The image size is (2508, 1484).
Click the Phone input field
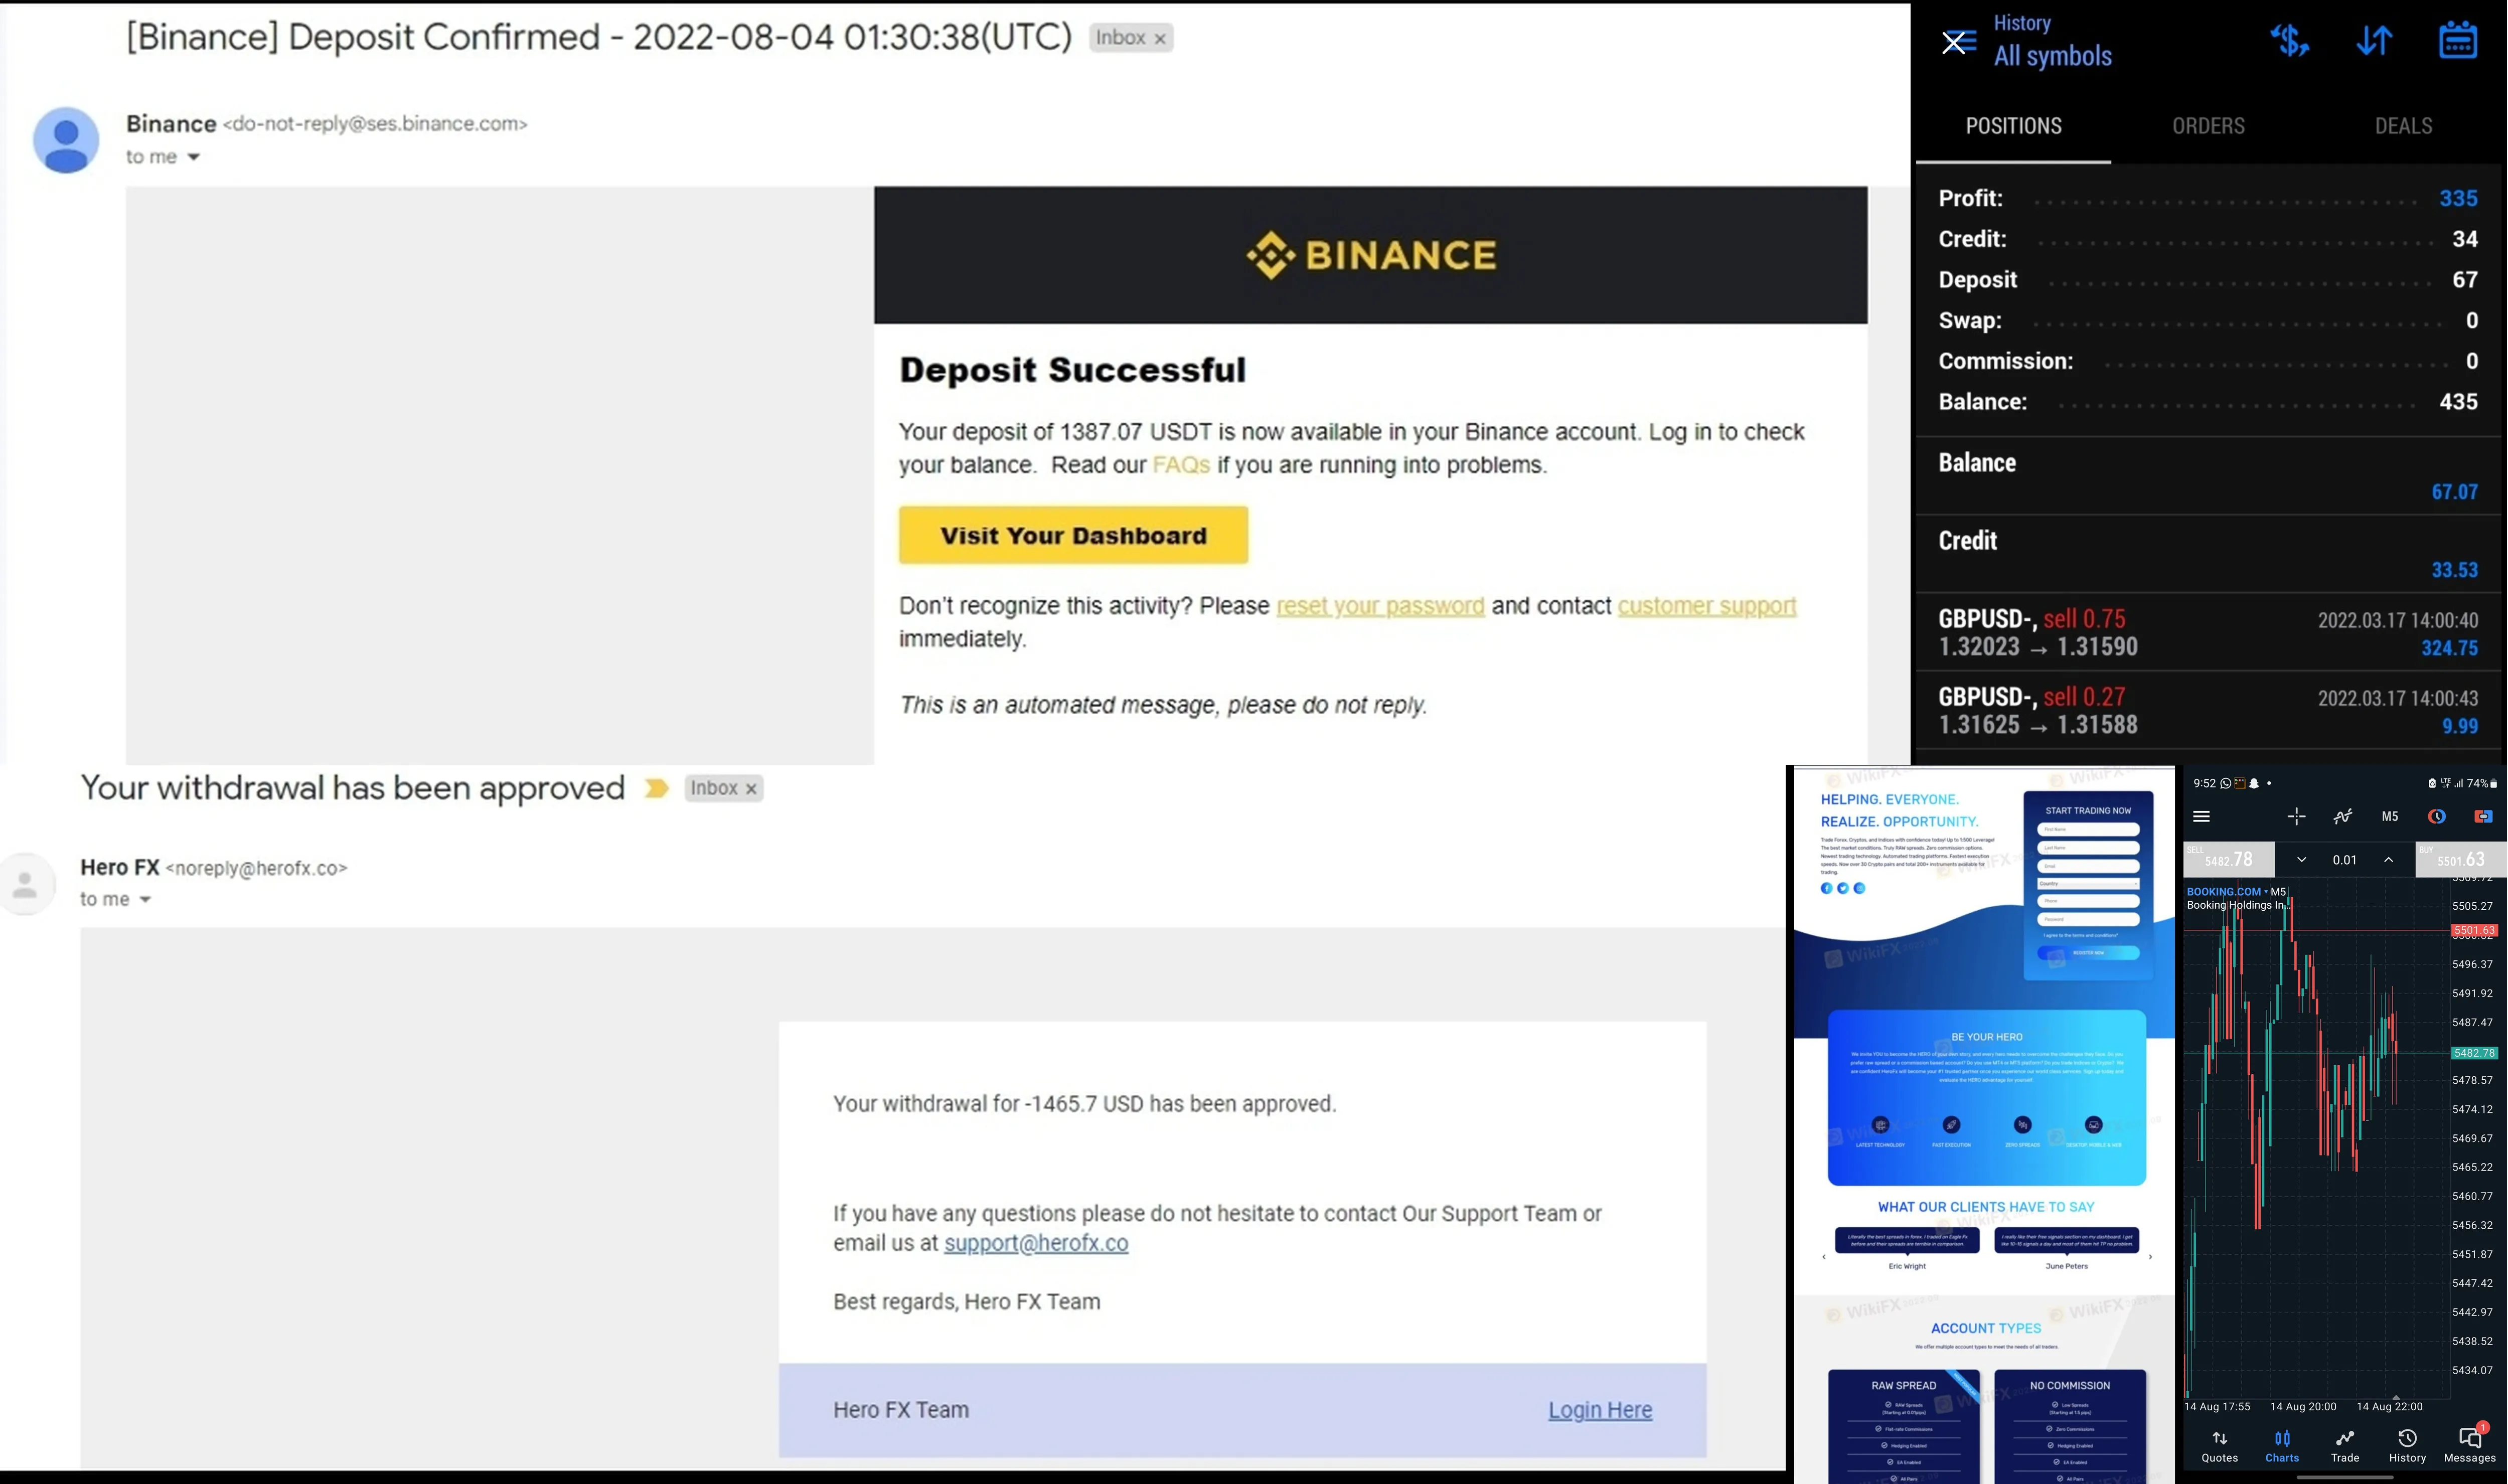[2088, 901]
